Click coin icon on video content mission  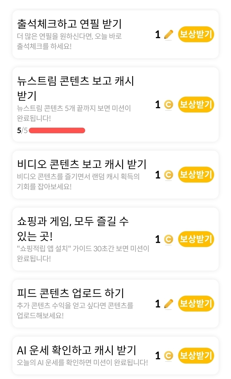(168, 175)
